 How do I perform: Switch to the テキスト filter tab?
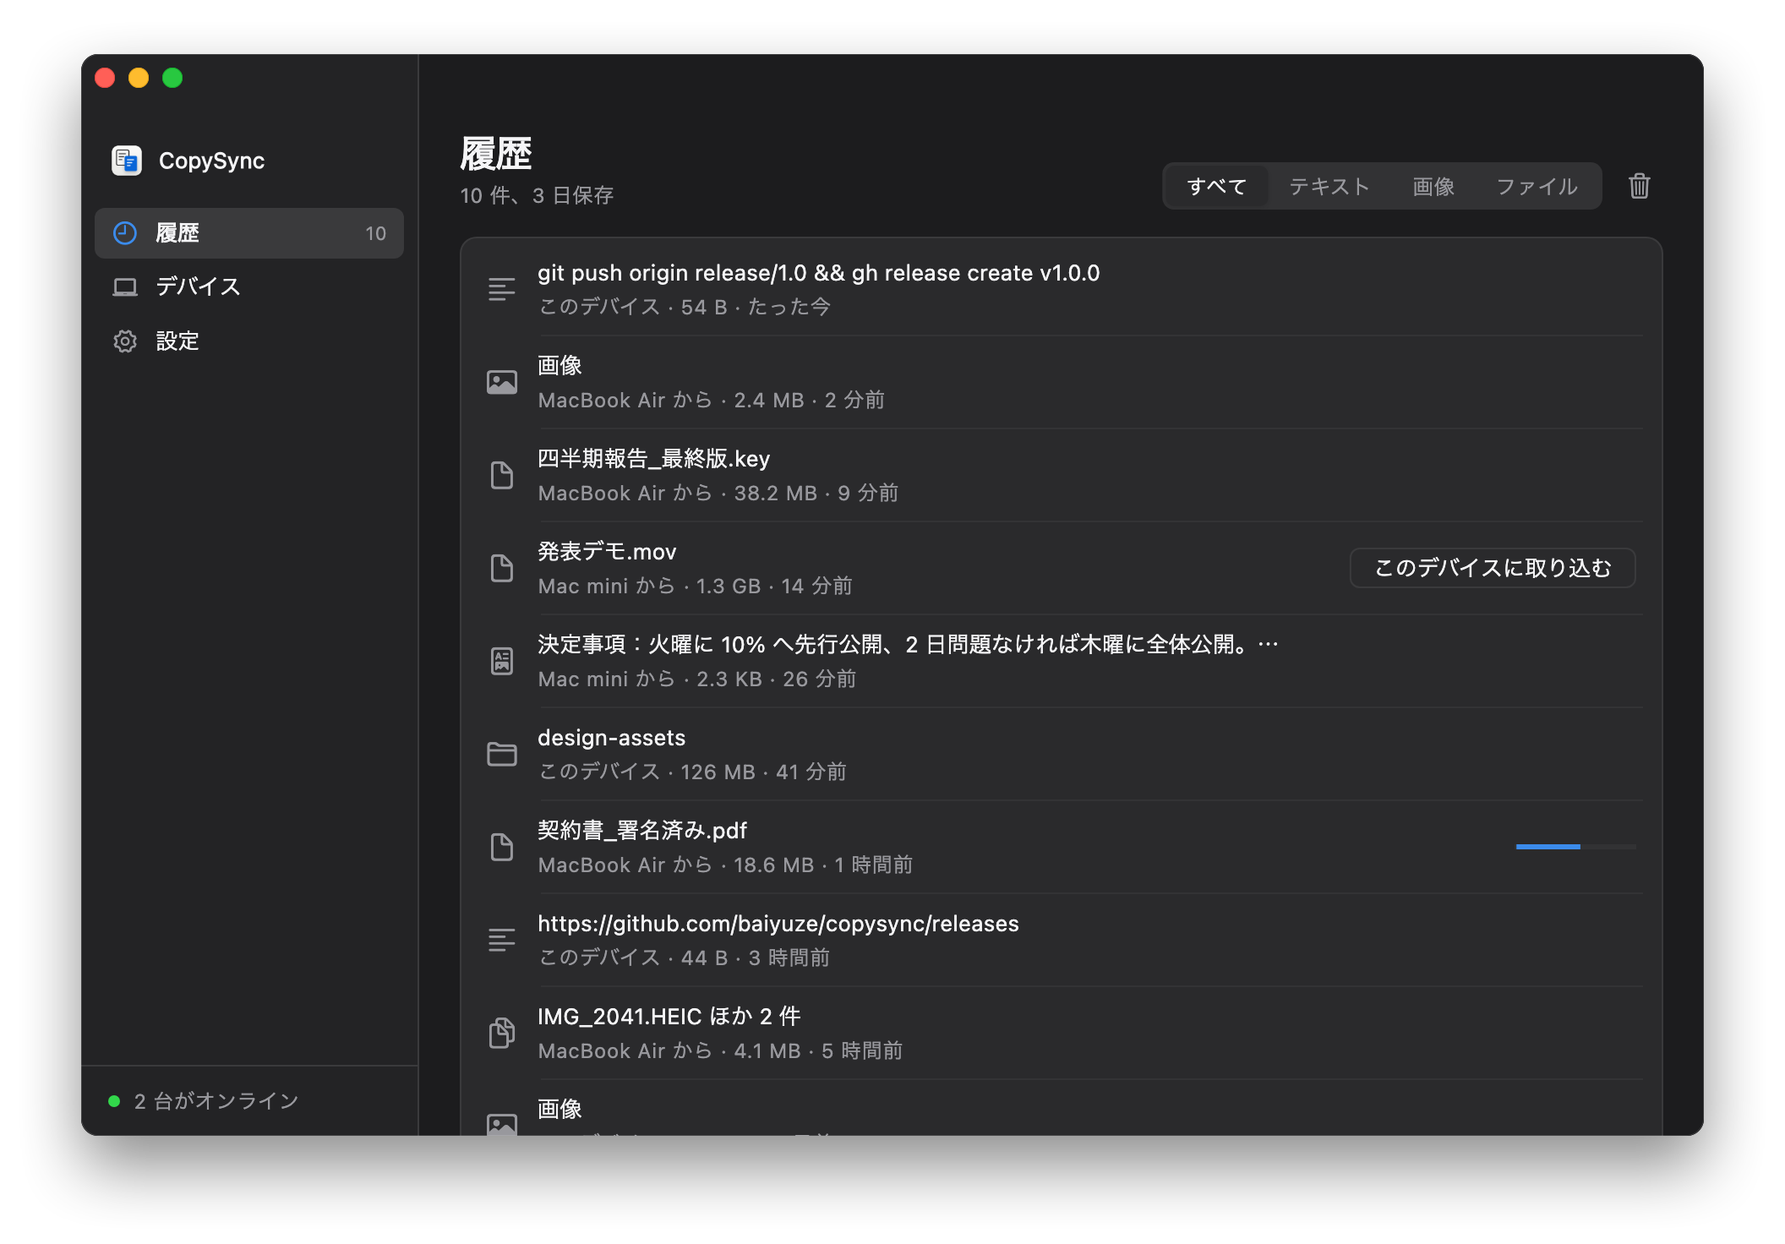1329,186
